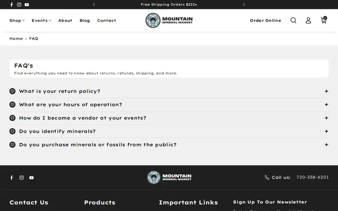Viewport: 338px width, 211px height.
Task: Click 'Do you purchase minerals or fossils' question
Action: tap(98, 144)
